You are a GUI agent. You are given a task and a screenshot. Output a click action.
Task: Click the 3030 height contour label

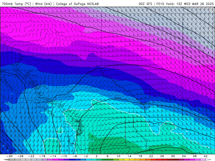click(118, 98)
